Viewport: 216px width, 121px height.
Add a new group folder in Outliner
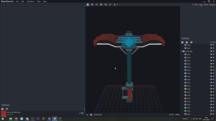187,42
